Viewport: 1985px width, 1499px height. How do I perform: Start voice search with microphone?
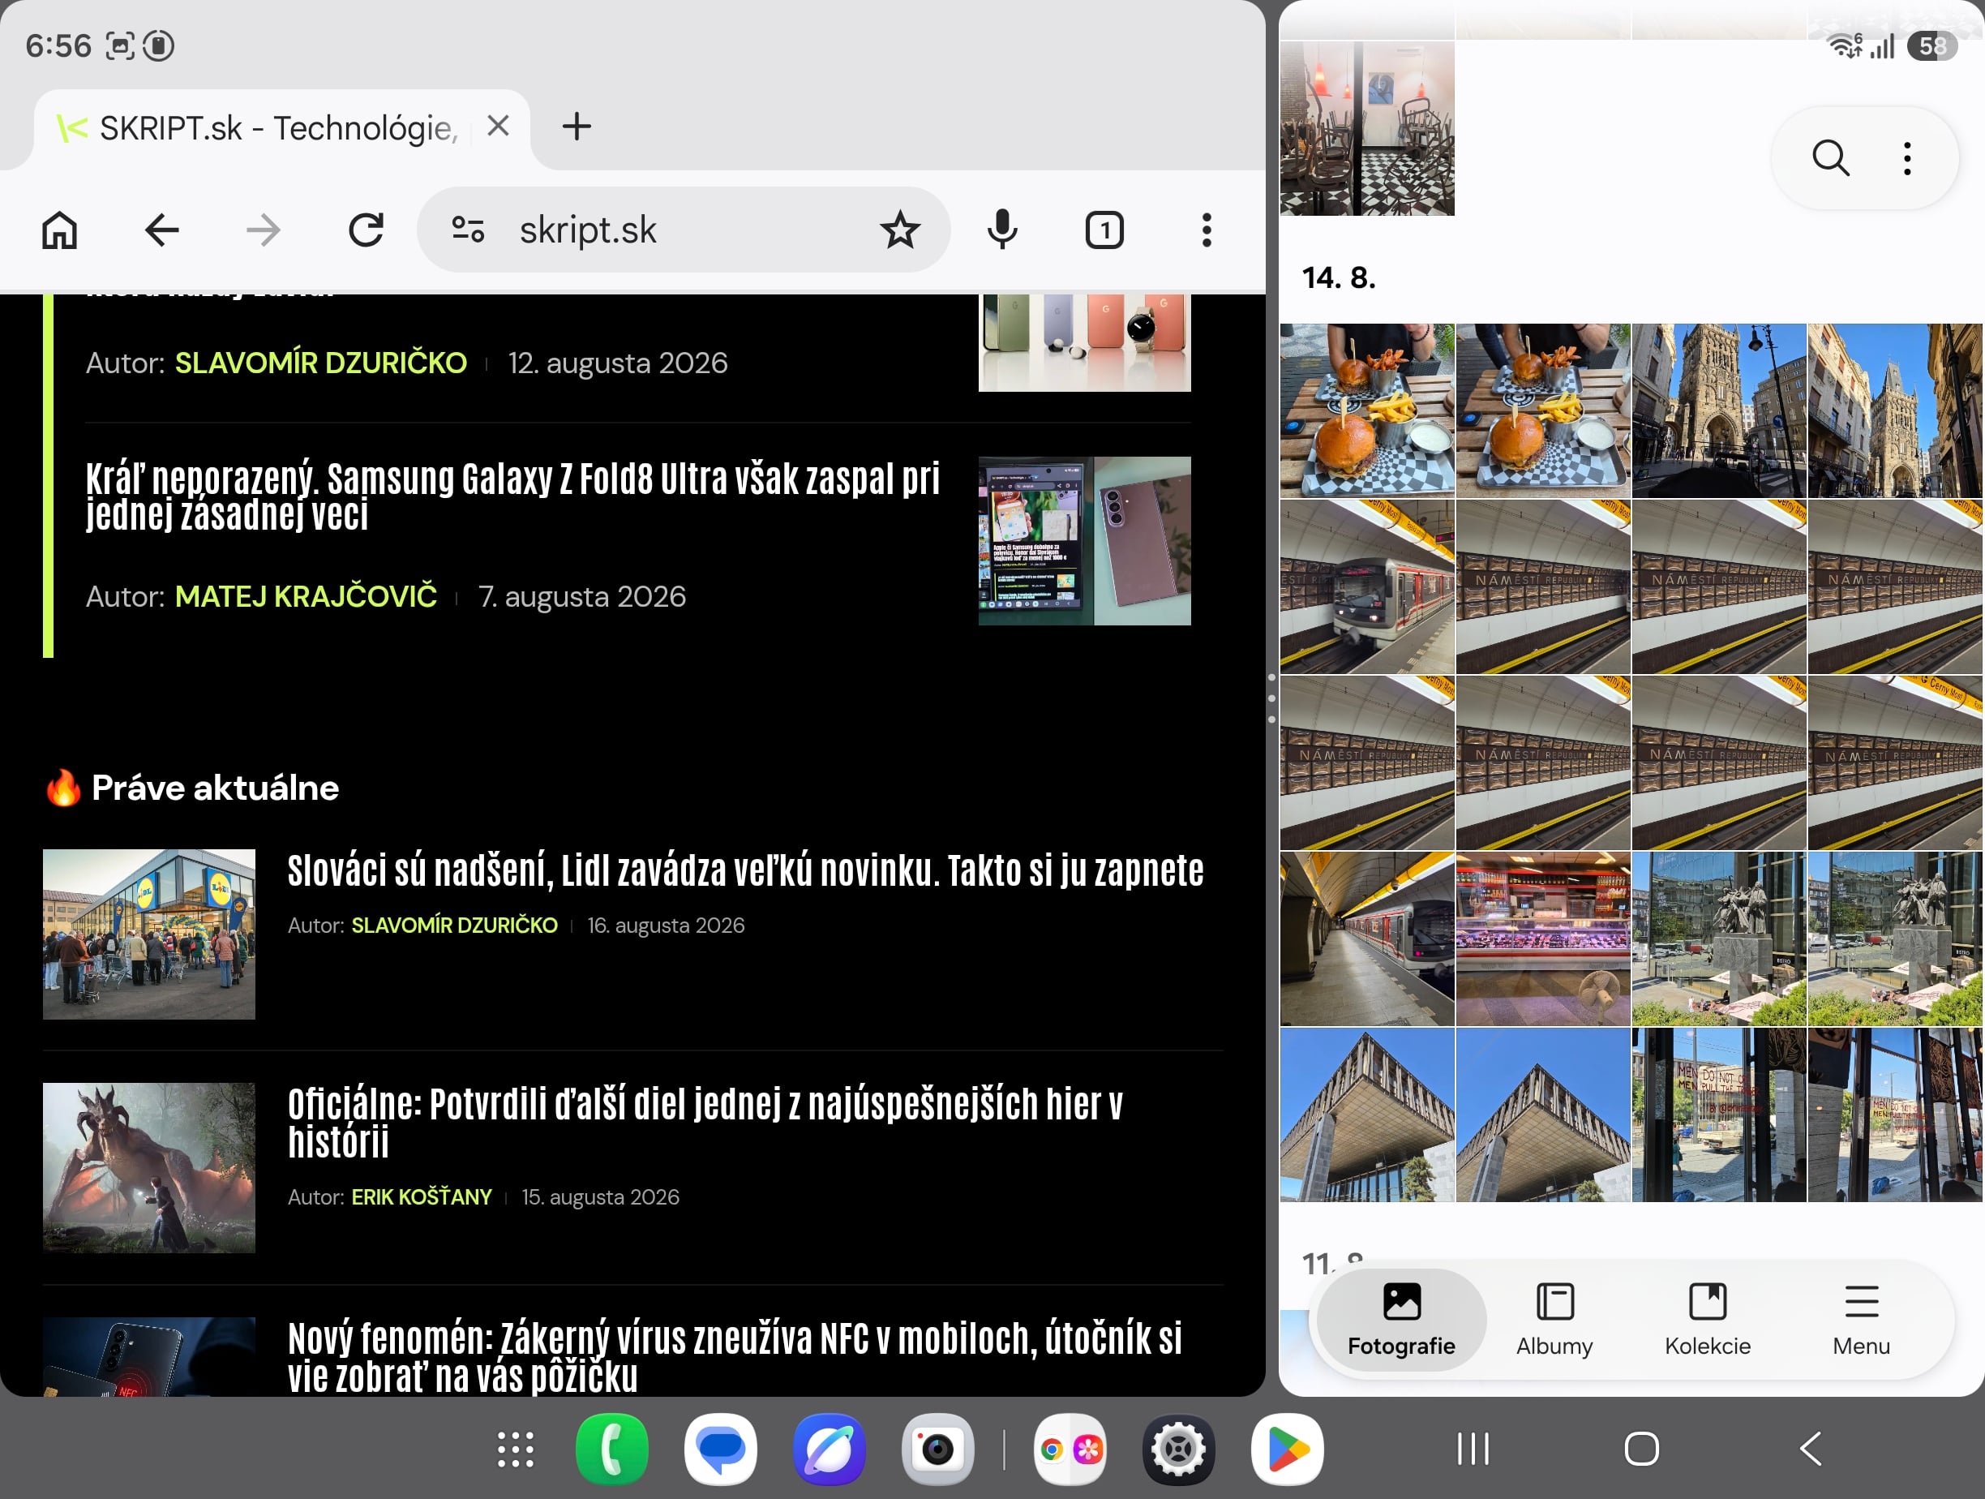coord(1002,230)
